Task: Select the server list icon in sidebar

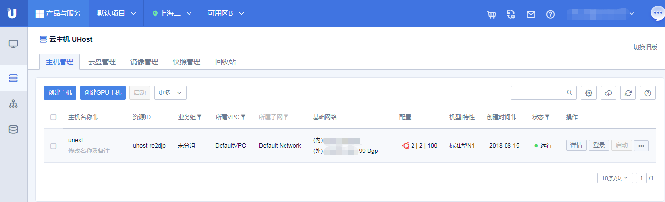Action: (13, 78)
